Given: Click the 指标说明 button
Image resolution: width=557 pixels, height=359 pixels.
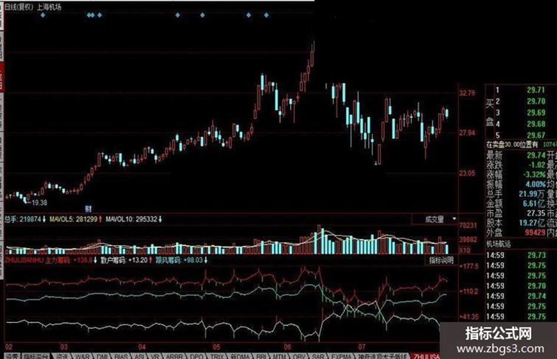Looking at the screenshot, I should 441,261.
